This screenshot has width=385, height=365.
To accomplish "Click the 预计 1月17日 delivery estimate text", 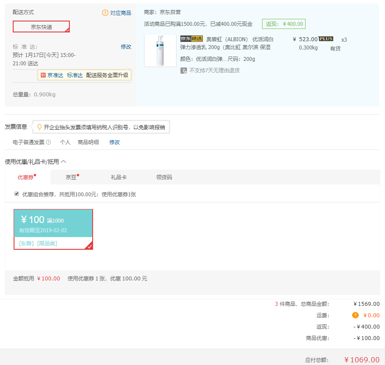I will (x=44, y=59).
